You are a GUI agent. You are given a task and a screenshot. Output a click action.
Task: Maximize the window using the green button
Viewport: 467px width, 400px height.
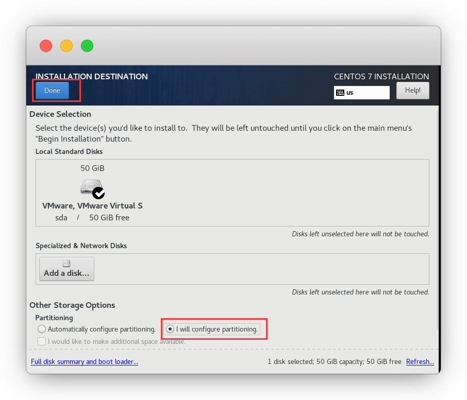click(x=87, y=46)
